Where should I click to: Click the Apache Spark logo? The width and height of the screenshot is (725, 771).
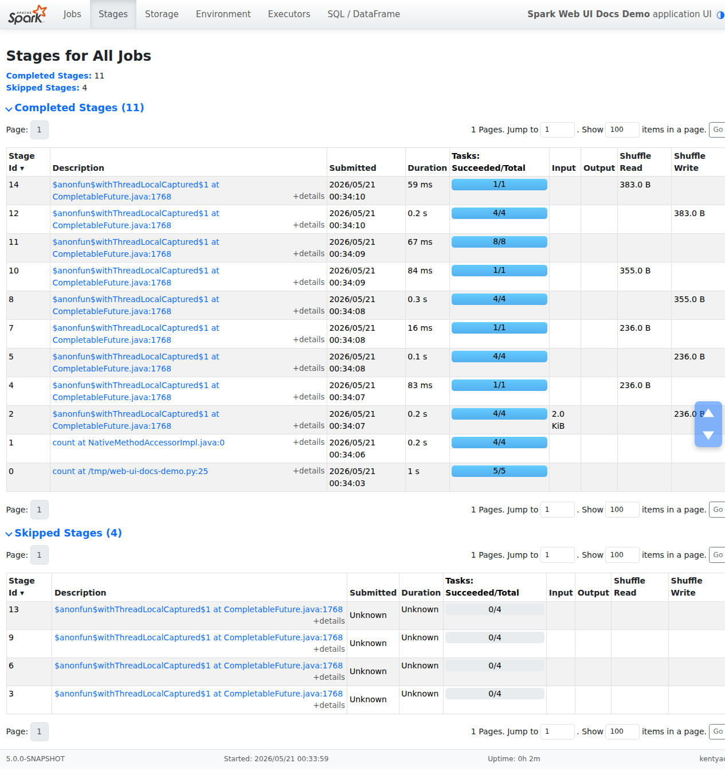point(27,14)
